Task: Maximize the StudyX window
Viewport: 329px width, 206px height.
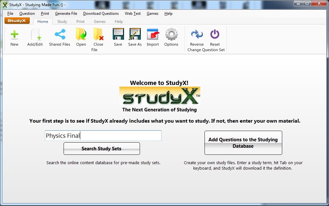Action: (307, 3)
